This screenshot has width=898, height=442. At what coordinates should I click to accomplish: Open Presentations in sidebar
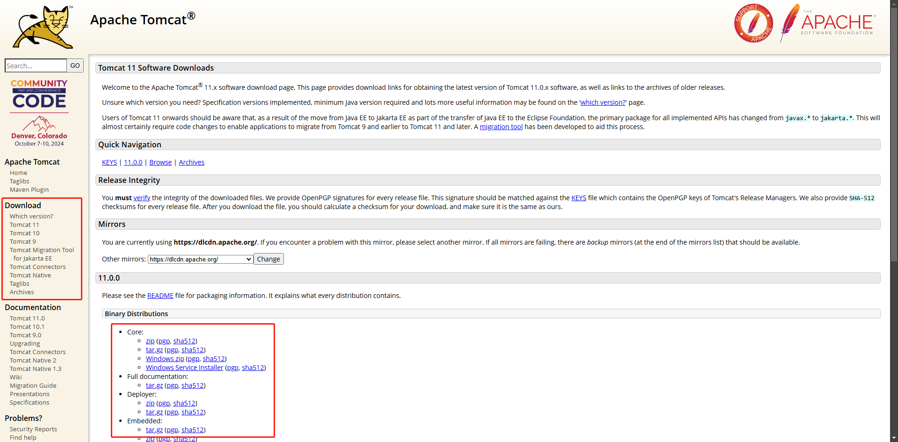point(29,394)
